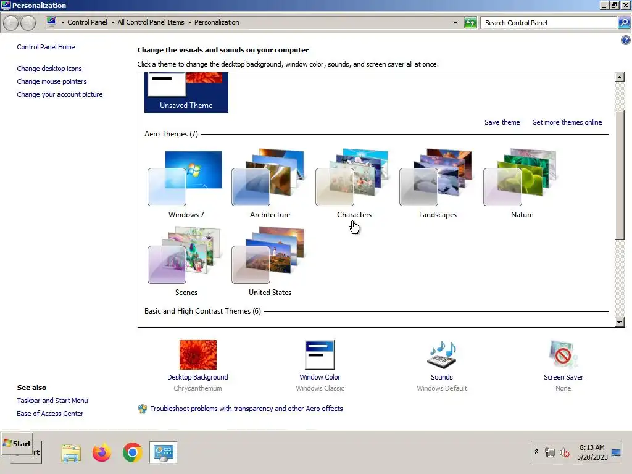Viewport: 632px width, 474px height.
Task: Click Control Panel taskbar button
Action: (x=163, y=452)
